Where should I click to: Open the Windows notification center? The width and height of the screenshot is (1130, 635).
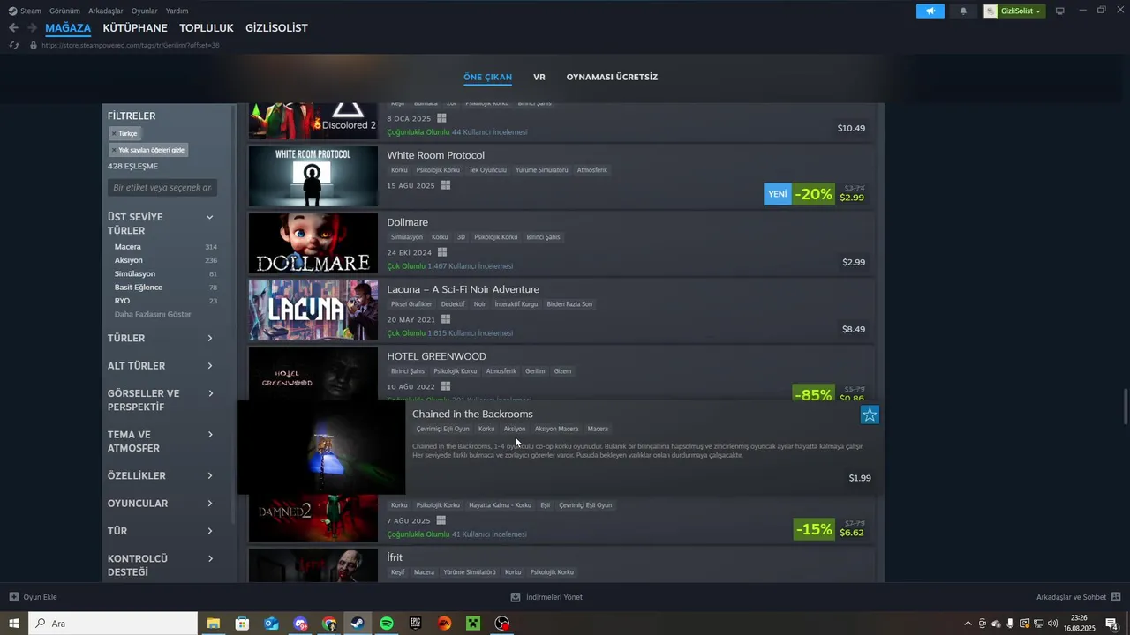(1111, 624)
